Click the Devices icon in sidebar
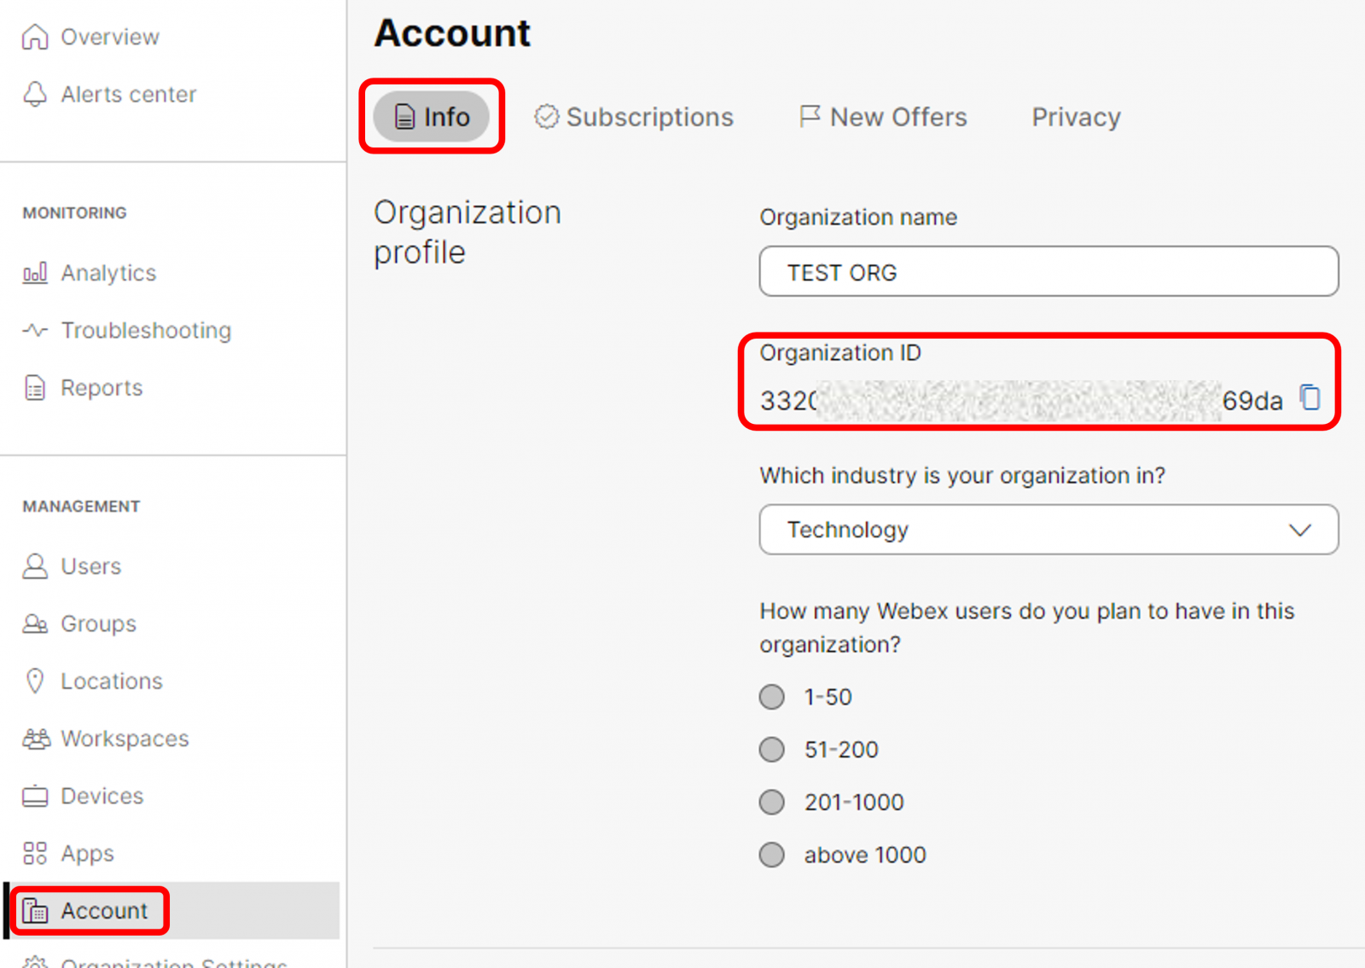Screen dimensions: 1365x968 point(35,796)
